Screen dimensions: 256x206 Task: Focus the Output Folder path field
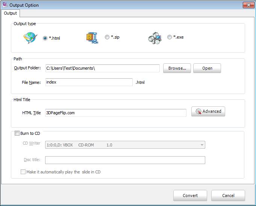coord(103,68)
